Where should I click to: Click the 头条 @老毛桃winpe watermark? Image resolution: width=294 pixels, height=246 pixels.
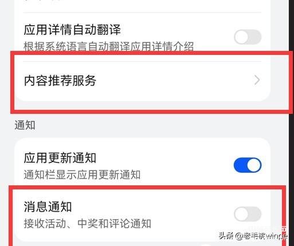tap(253, 236)
